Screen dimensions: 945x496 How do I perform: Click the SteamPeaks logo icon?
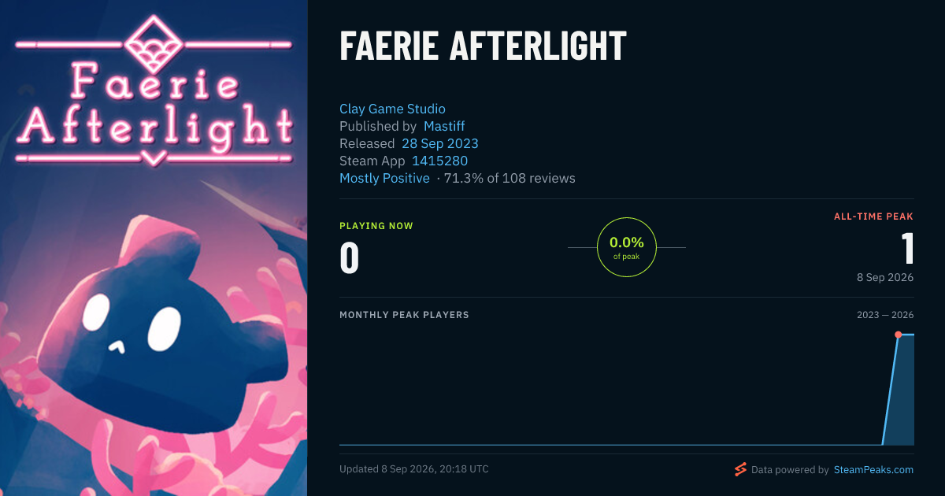point(740,469)
